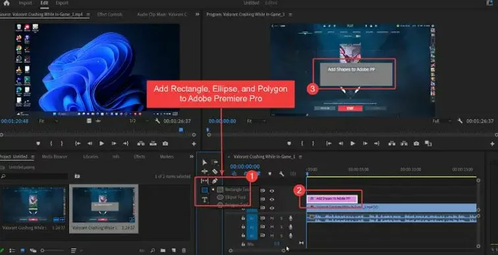Open Program monitor Full resolution dropdown
Image resolution: width=498 pixels, height=255 pixels.
coord(442,121)
